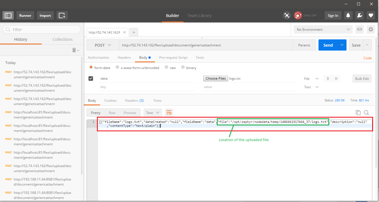This screenshot has height=202, width=379.
Task: Click the heart icon in header
Action: click(371, 15)
